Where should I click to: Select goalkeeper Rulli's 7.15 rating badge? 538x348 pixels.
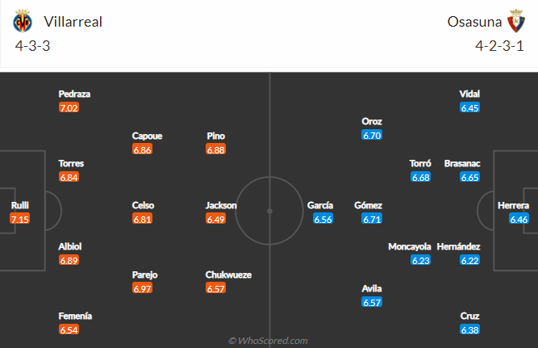click(19, 220)
